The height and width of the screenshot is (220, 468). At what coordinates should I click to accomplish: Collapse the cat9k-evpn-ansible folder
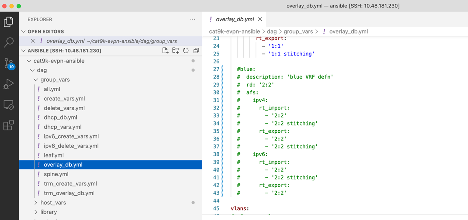[29, 61]
